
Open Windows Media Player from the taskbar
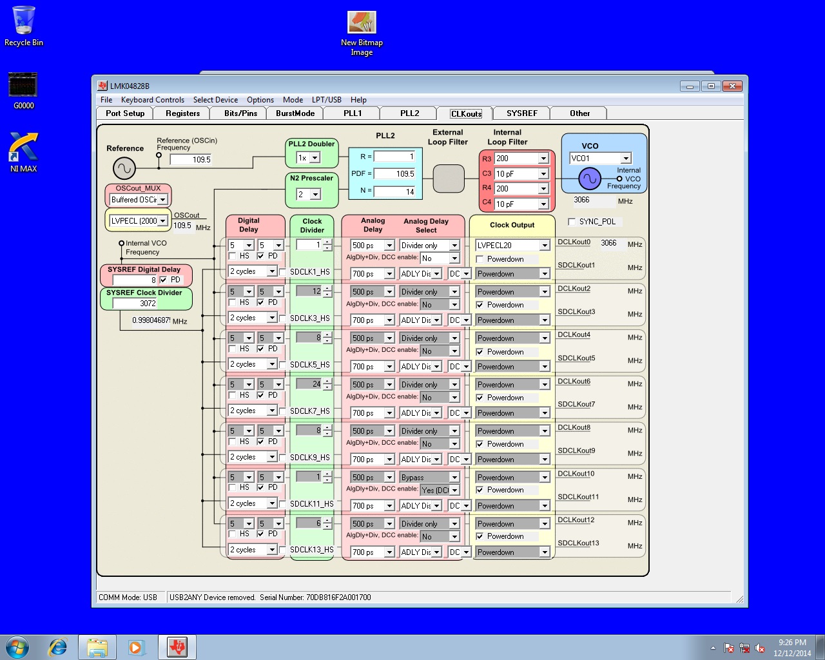point(137,647)
